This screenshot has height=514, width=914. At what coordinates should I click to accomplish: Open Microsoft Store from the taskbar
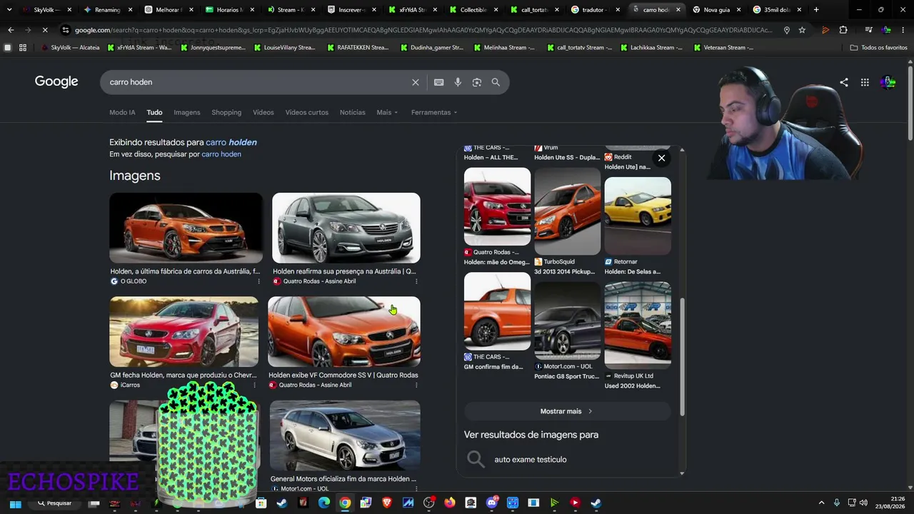tap(261, 503)
